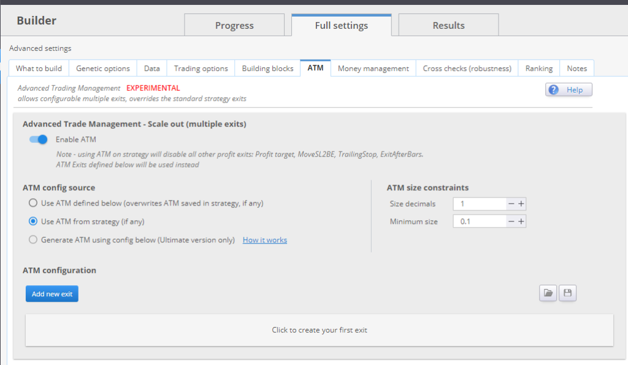Image resolution: width=628 pixels, height=365 pixels.
Task: Follow the How it works link
Action: (264, 240)
